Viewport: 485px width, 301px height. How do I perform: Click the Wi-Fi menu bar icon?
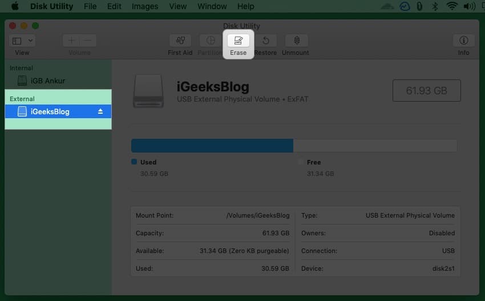(451, 6)
